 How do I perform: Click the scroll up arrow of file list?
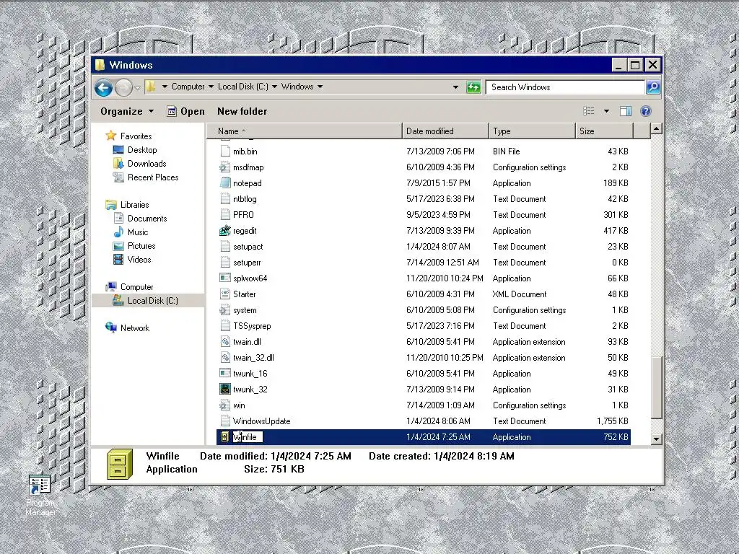click(x=657, y=128)
